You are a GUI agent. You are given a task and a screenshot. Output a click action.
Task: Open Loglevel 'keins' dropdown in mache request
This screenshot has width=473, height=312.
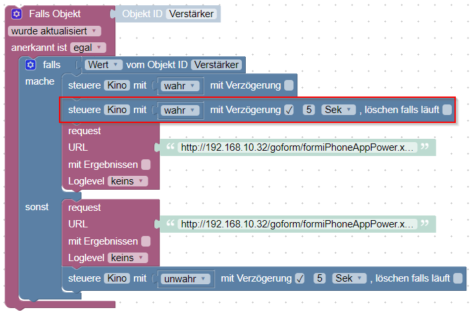(128, 181)
